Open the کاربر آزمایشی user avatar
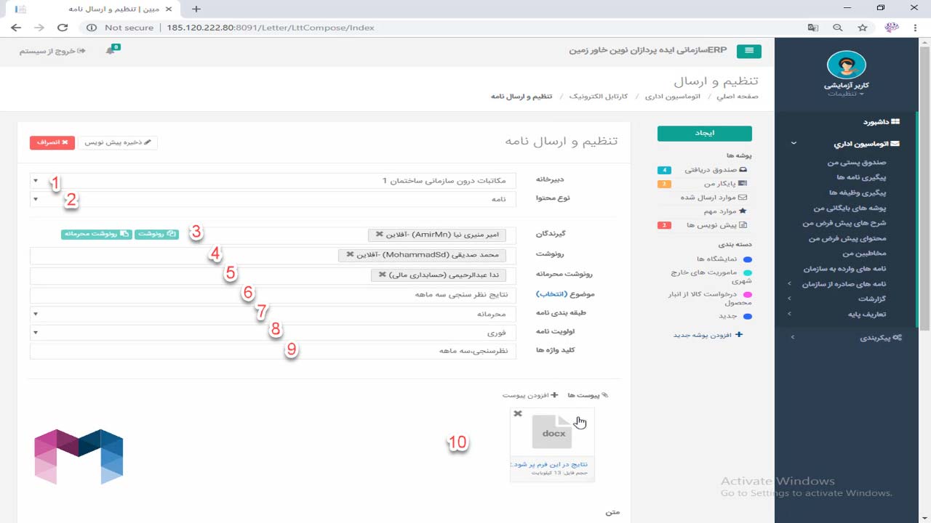The height and width of the screenshot is (523, 931). click(846, 65)
